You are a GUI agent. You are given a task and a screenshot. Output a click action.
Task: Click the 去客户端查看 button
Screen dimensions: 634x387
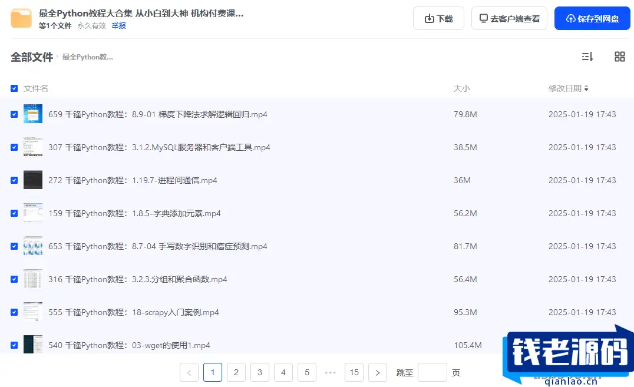click(509, 19)
